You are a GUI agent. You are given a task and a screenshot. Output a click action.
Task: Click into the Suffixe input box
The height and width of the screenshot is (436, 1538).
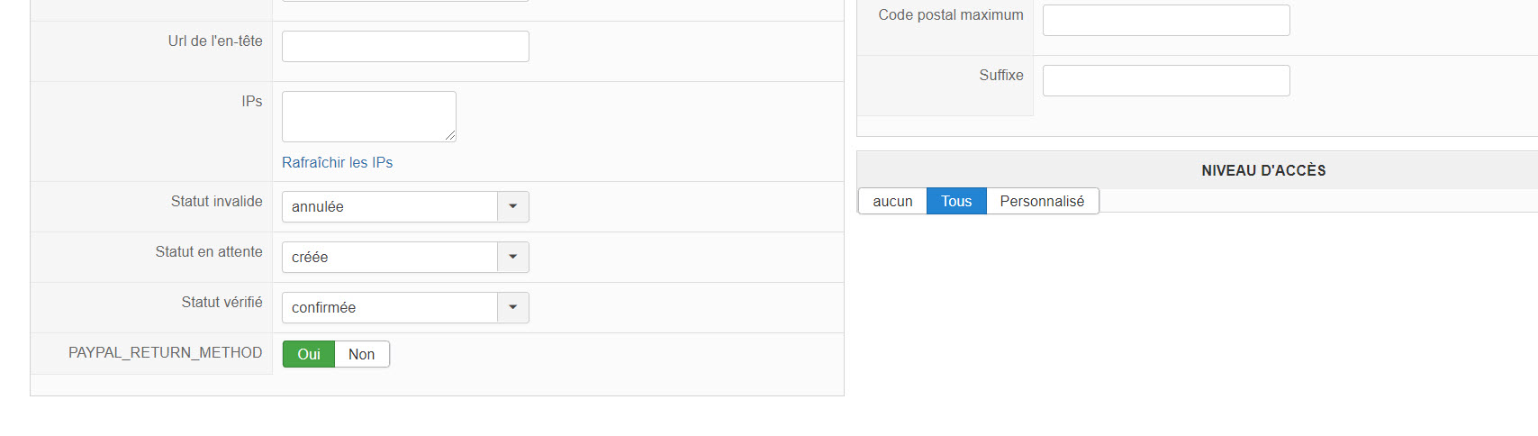coord(1166,80)
